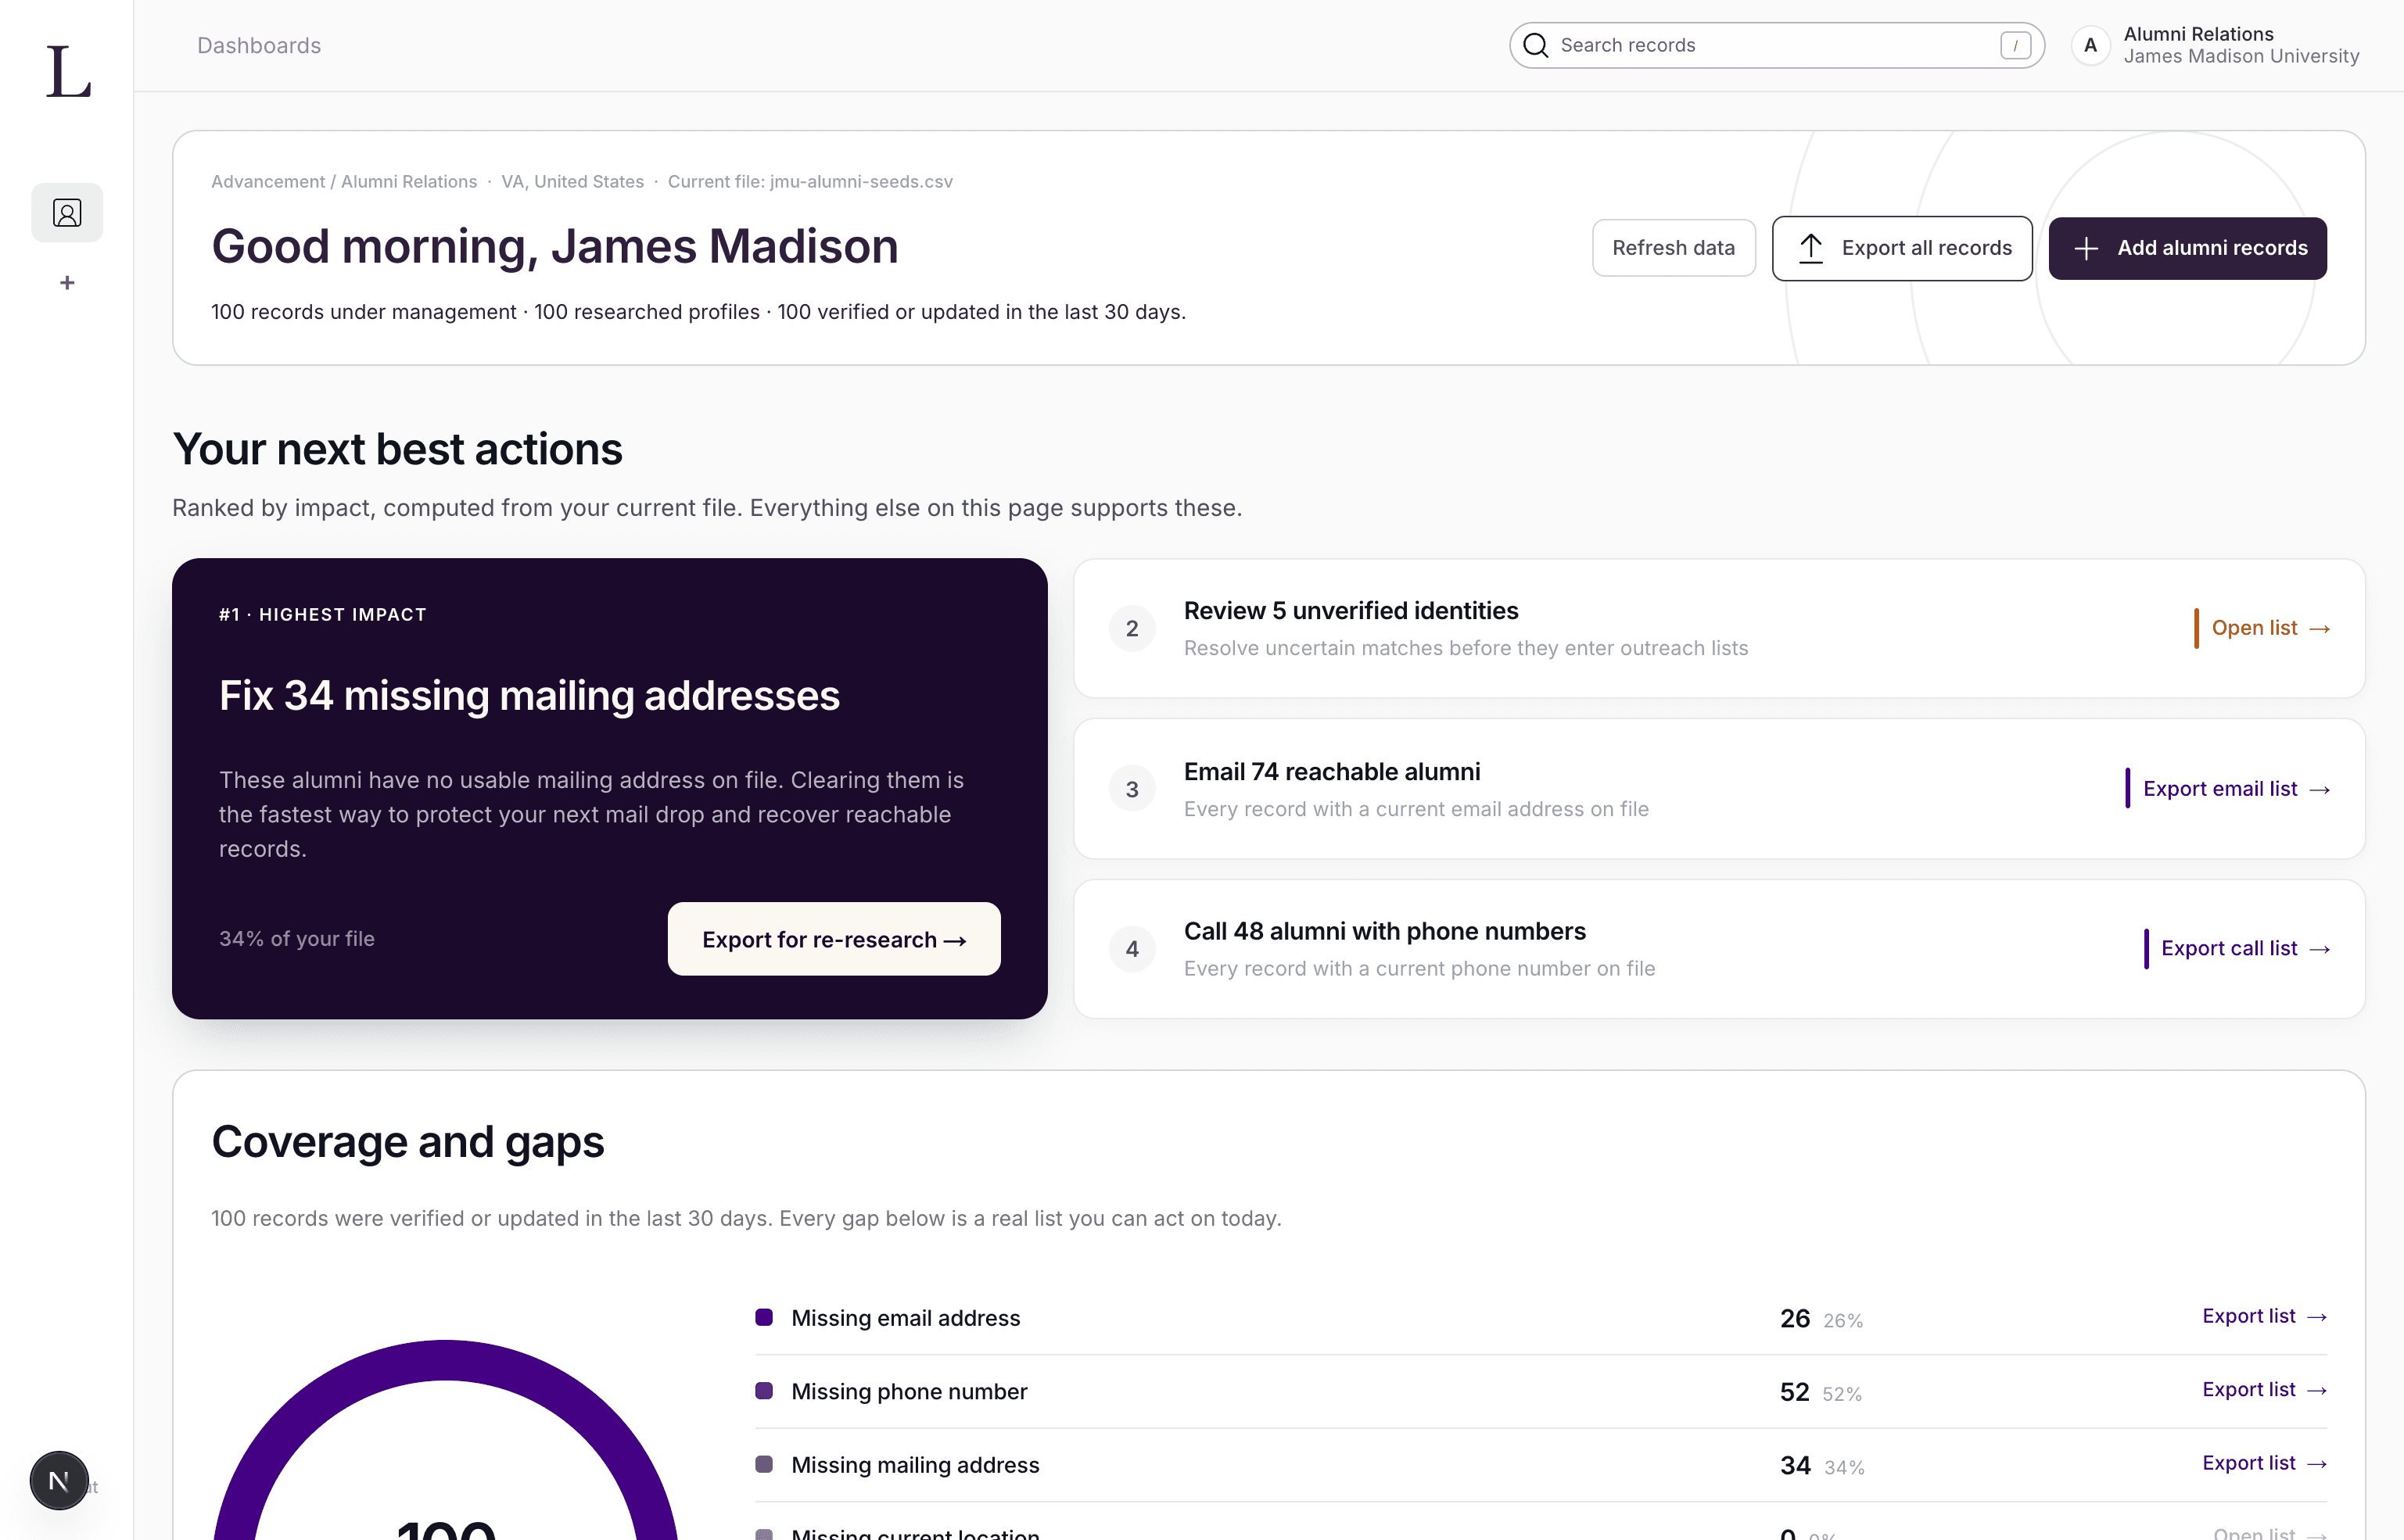
Task: Click the L logo in sidebar
Action: click(x=68, y=71)
